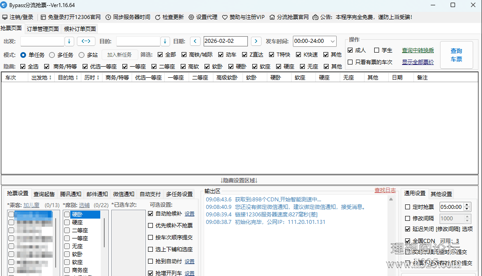Open 设置代理 gear icon

(191, 17)
